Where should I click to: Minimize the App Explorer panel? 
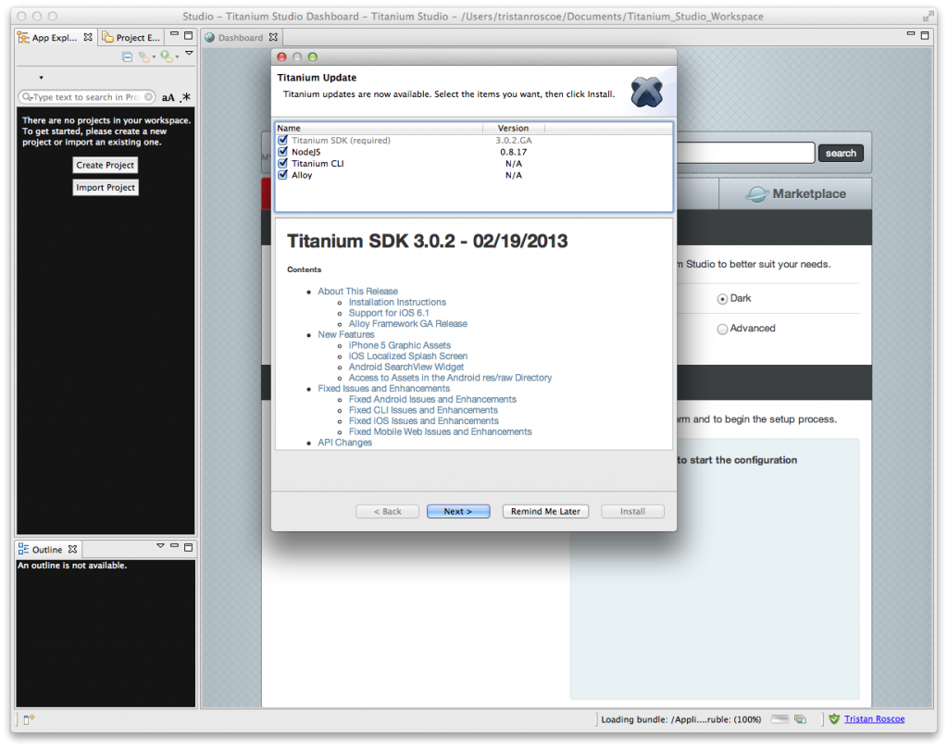174,34
